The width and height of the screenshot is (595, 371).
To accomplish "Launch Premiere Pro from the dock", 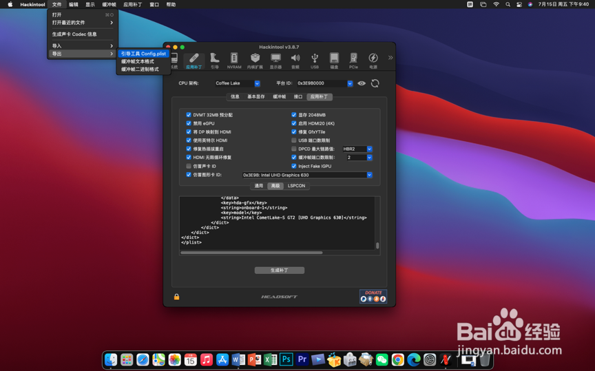I will point(302,359).
